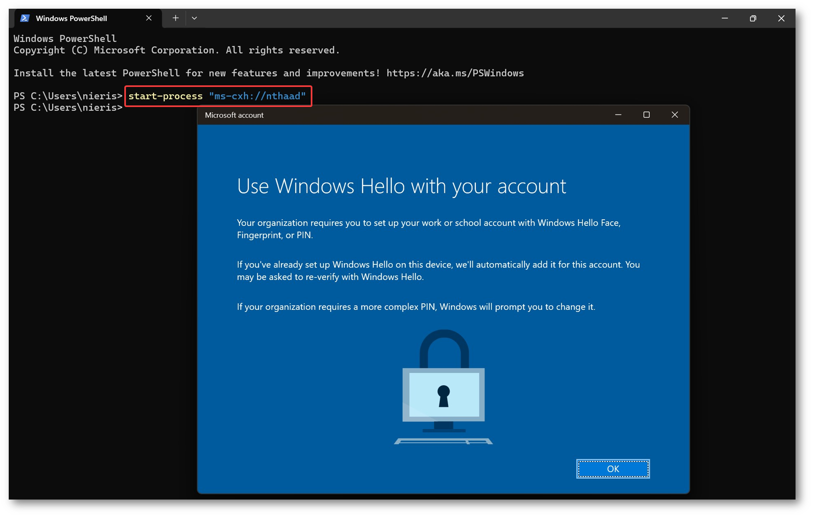This screenshot has height=517, width=813.
Task: Open the aka.ms/PSWindows link
Action: (455, 73)
